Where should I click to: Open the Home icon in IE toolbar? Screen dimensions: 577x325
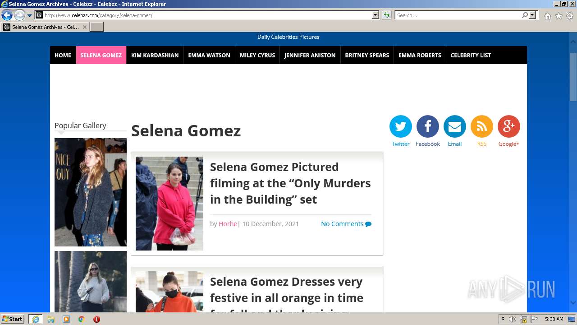coord(547,16)
